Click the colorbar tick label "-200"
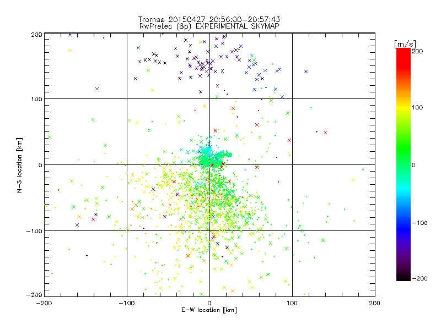 pos(420,278)
